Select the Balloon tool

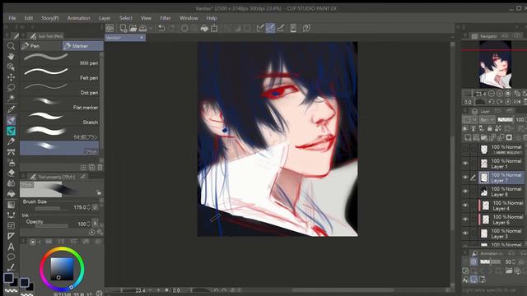(11, 257)
